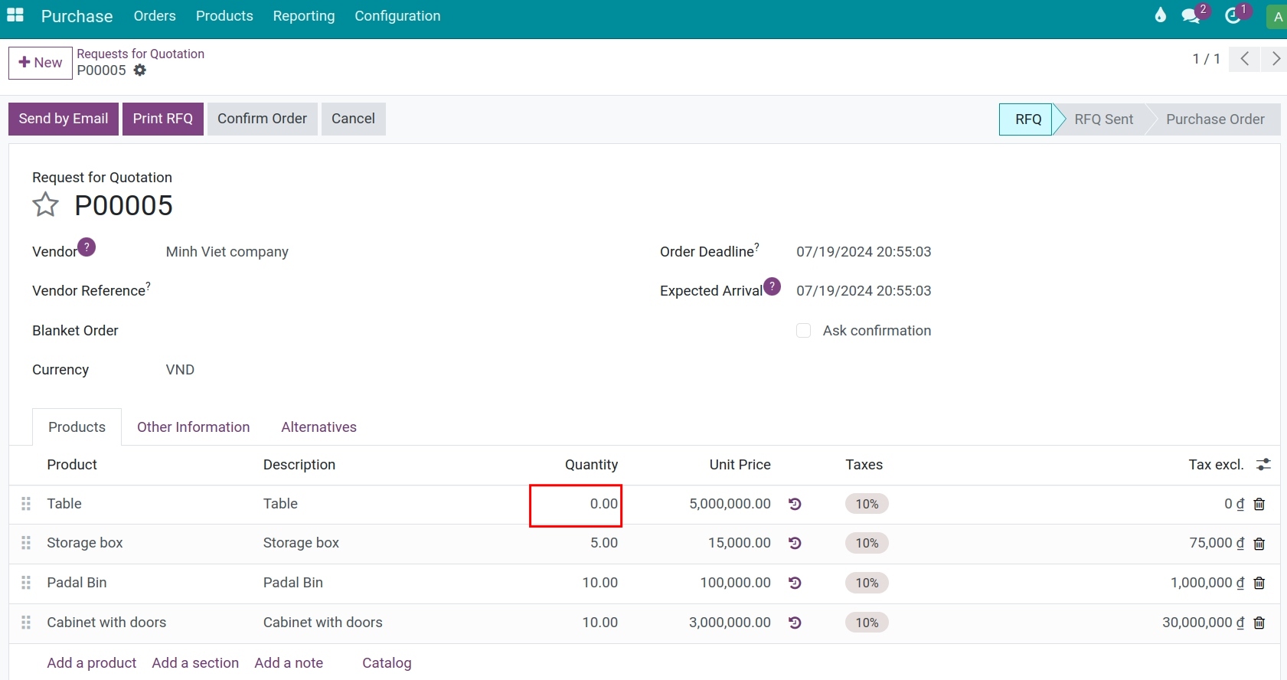Show Expected Arrival help tooltip
The height and width of the screenshot is (680, 1287).
772,286
